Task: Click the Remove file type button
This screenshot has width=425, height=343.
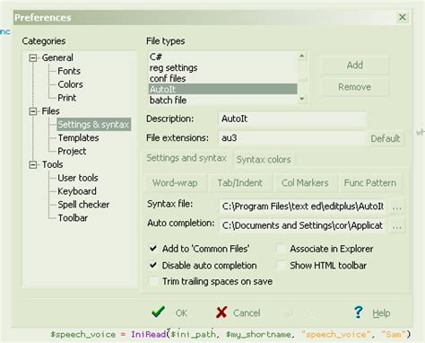Action: point(355,87)
